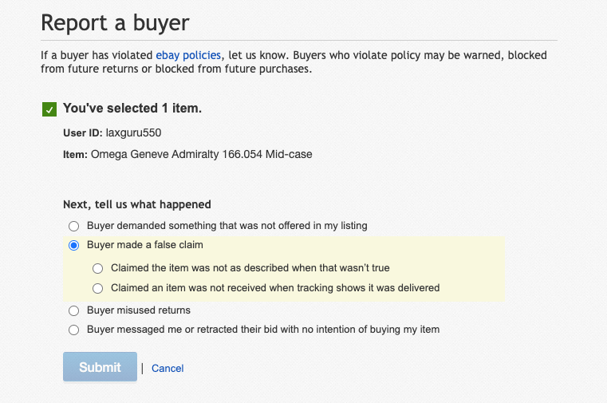Image resolution: width=607 pixels, height=403 pixels.
Task: Pick the 'item was not received' radio button
Action: pyautogui.click(x=98, y=288)
